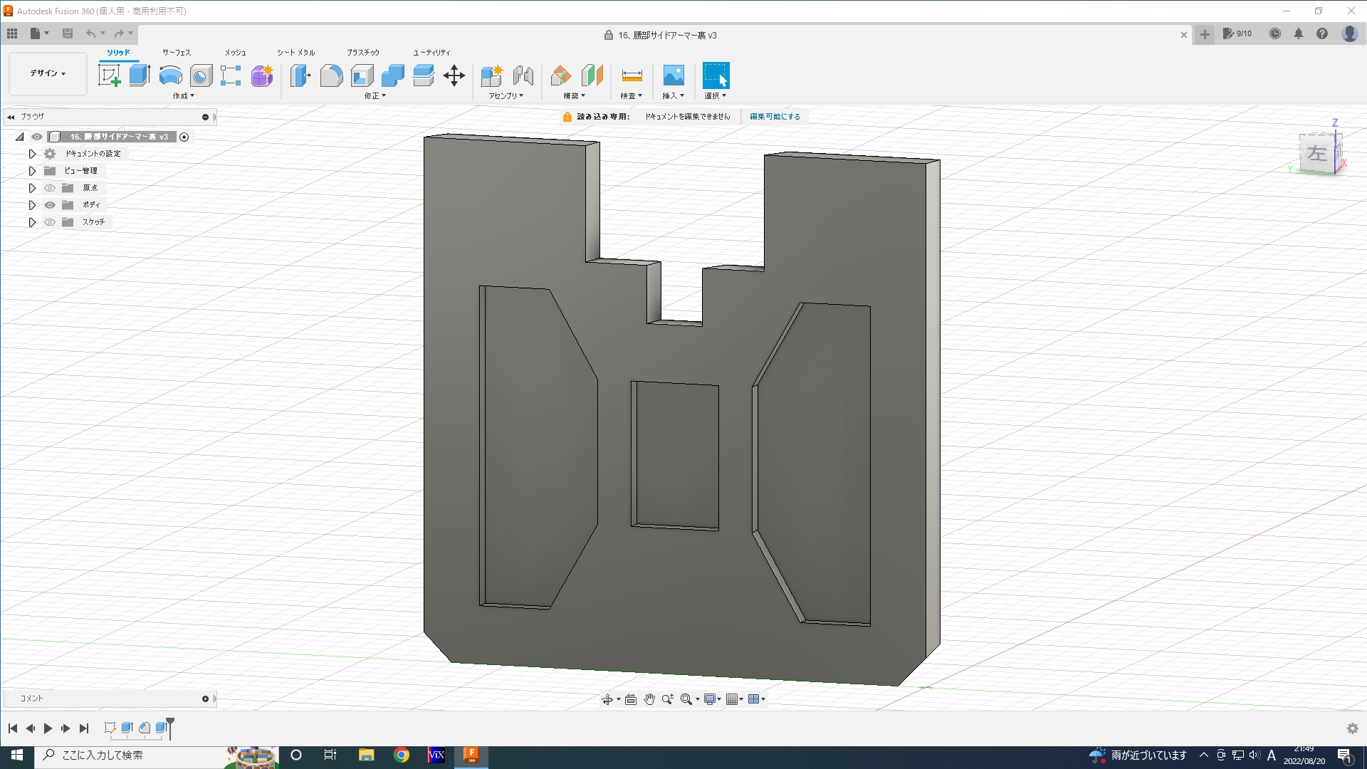Show the hidden 原点 folder
The image size is (1367, 769).
click(50, 188)
